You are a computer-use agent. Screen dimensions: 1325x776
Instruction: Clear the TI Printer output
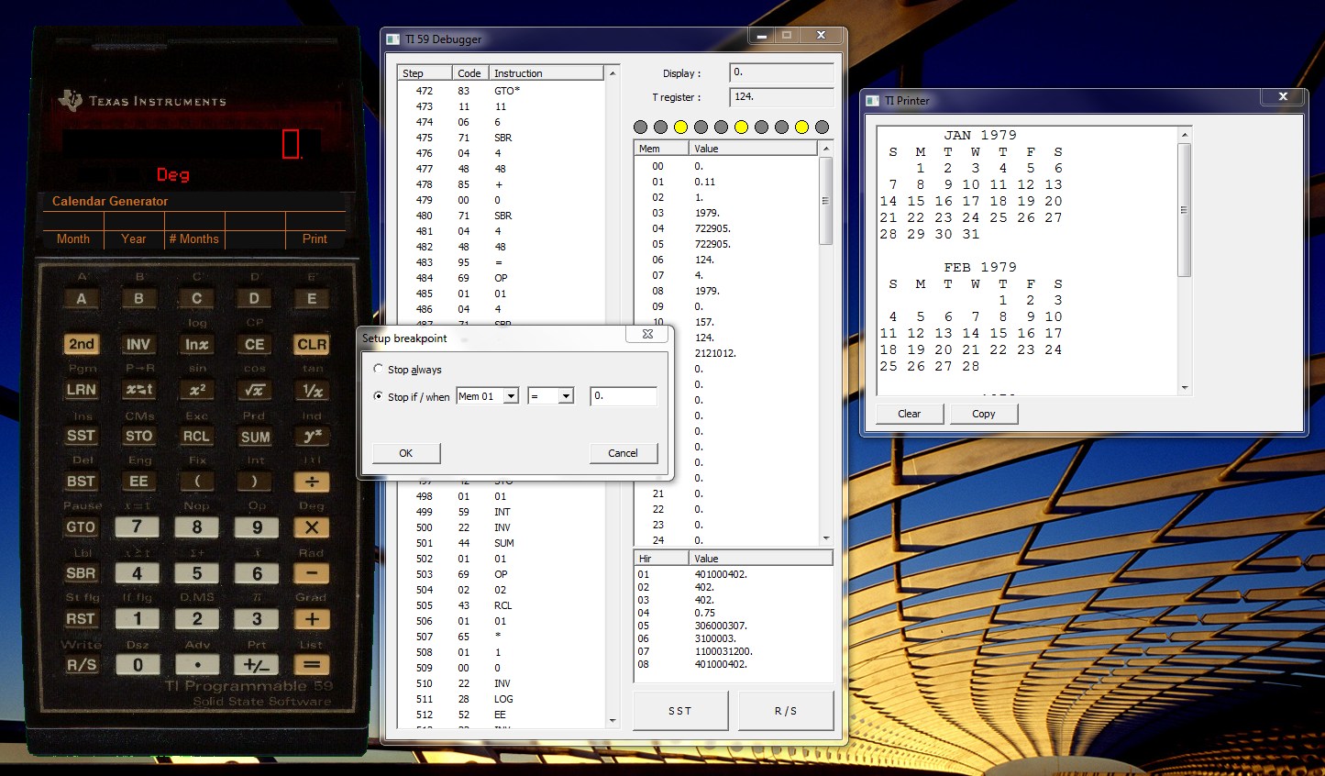tap(910, 414)
